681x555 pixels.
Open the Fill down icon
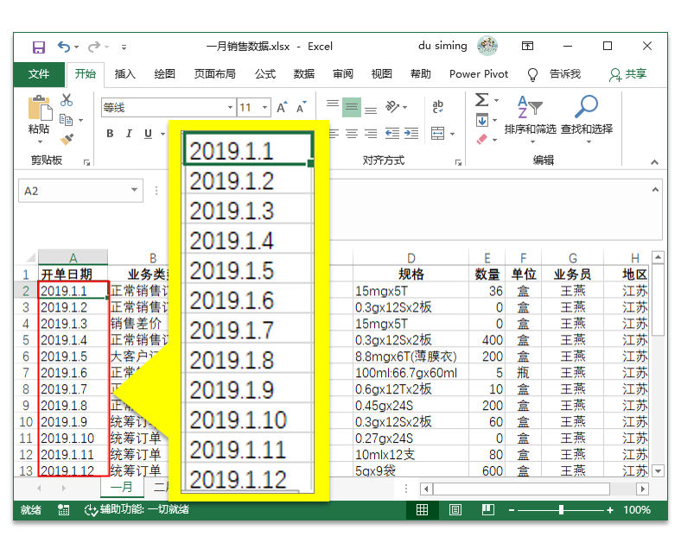[x=482, y=120]
